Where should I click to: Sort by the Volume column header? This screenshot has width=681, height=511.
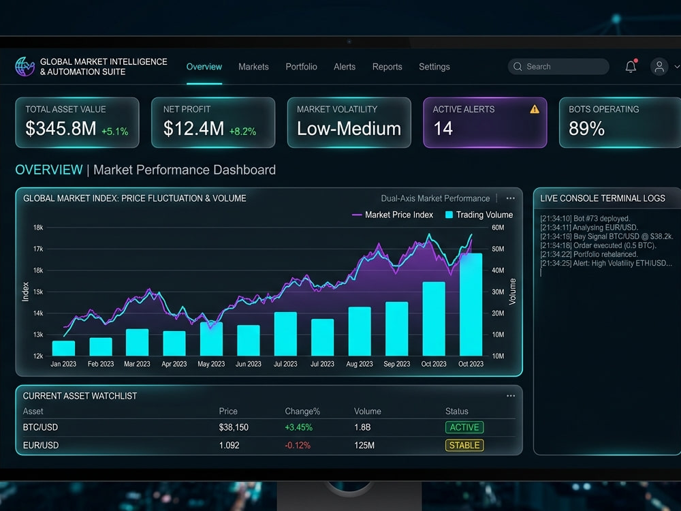click(x=368, y=411)
